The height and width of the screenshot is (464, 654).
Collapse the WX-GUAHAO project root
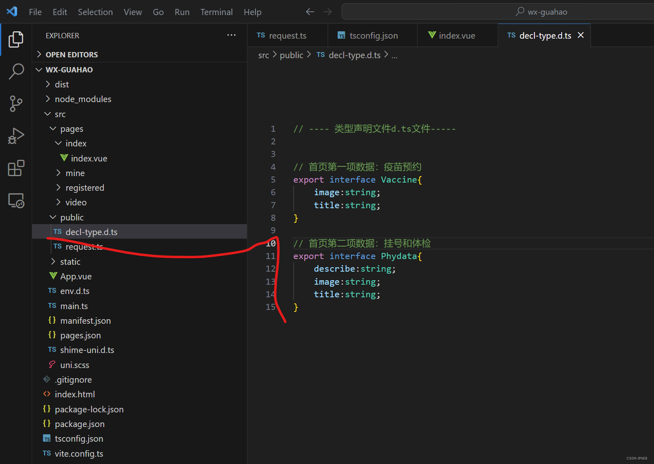coord(39,70)
